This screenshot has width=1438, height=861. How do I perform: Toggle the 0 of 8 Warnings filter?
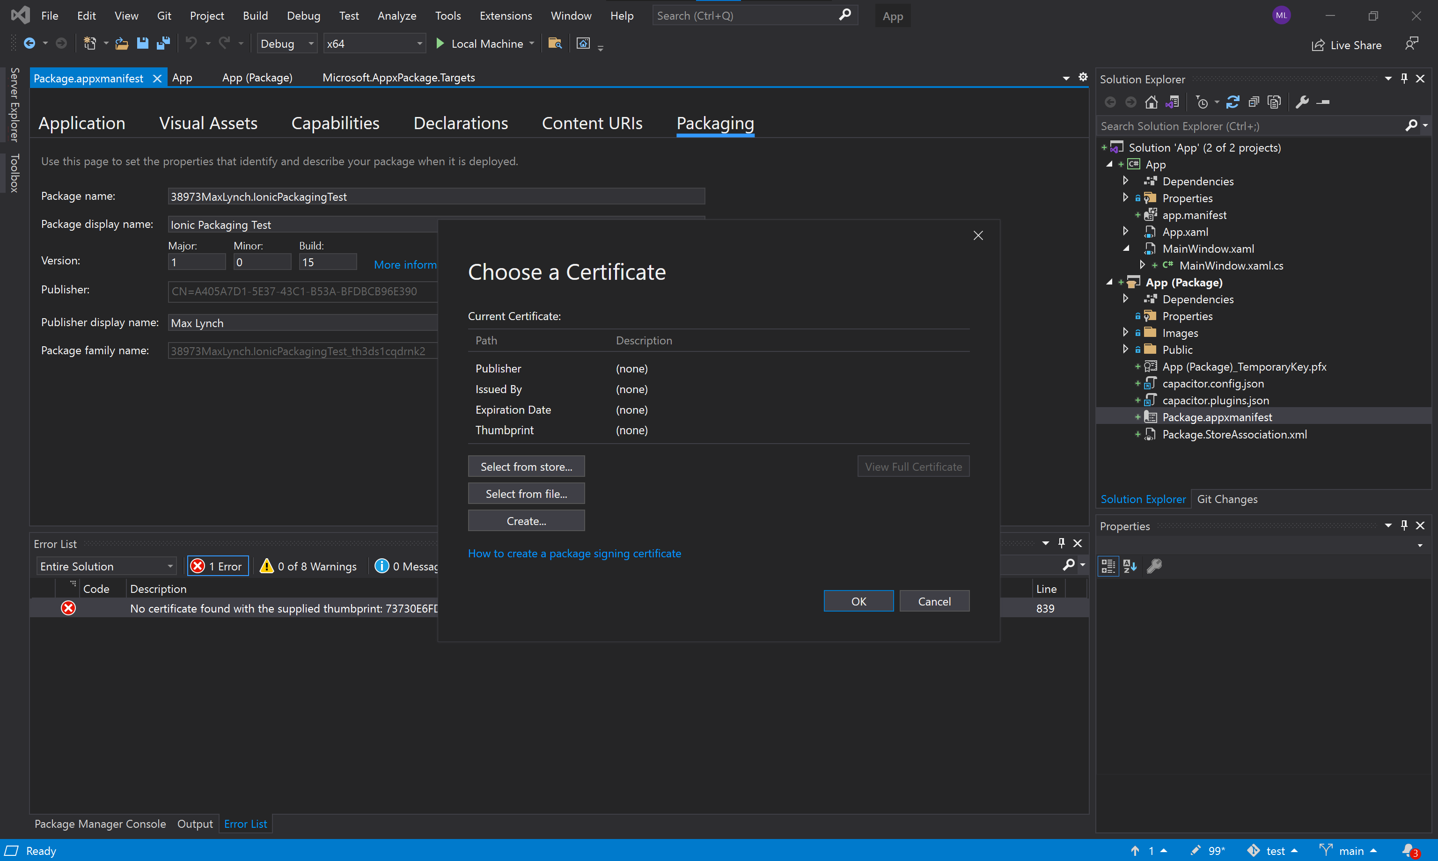308,566
